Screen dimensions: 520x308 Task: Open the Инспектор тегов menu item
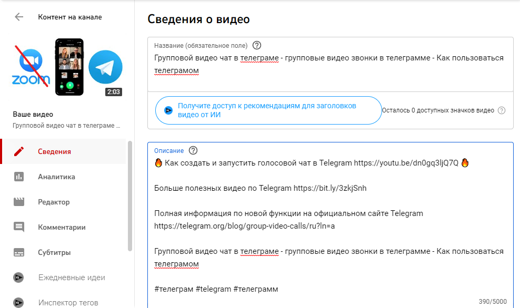(x=64, y=302)
